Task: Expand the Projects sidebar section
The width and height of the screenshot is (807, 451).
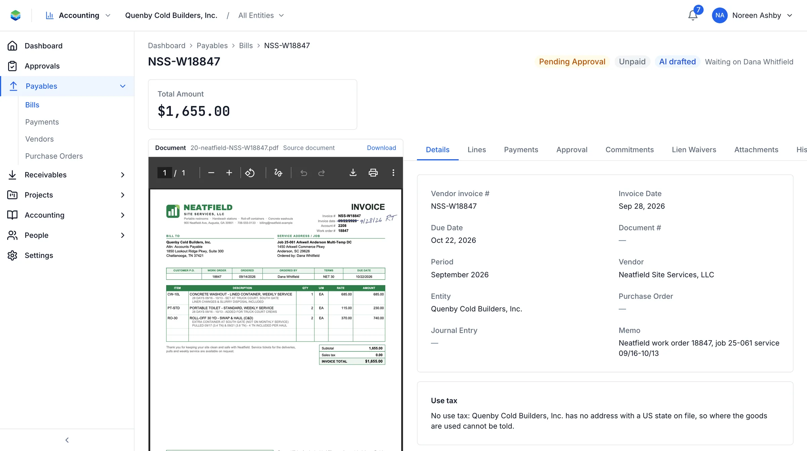Action: pos(123,195)
